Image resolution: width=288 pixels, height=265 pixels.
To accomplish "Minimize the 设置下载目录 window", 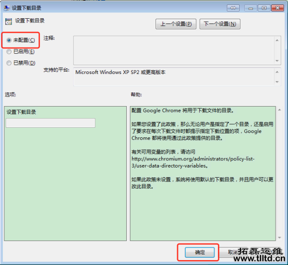I will pos(251,8).
